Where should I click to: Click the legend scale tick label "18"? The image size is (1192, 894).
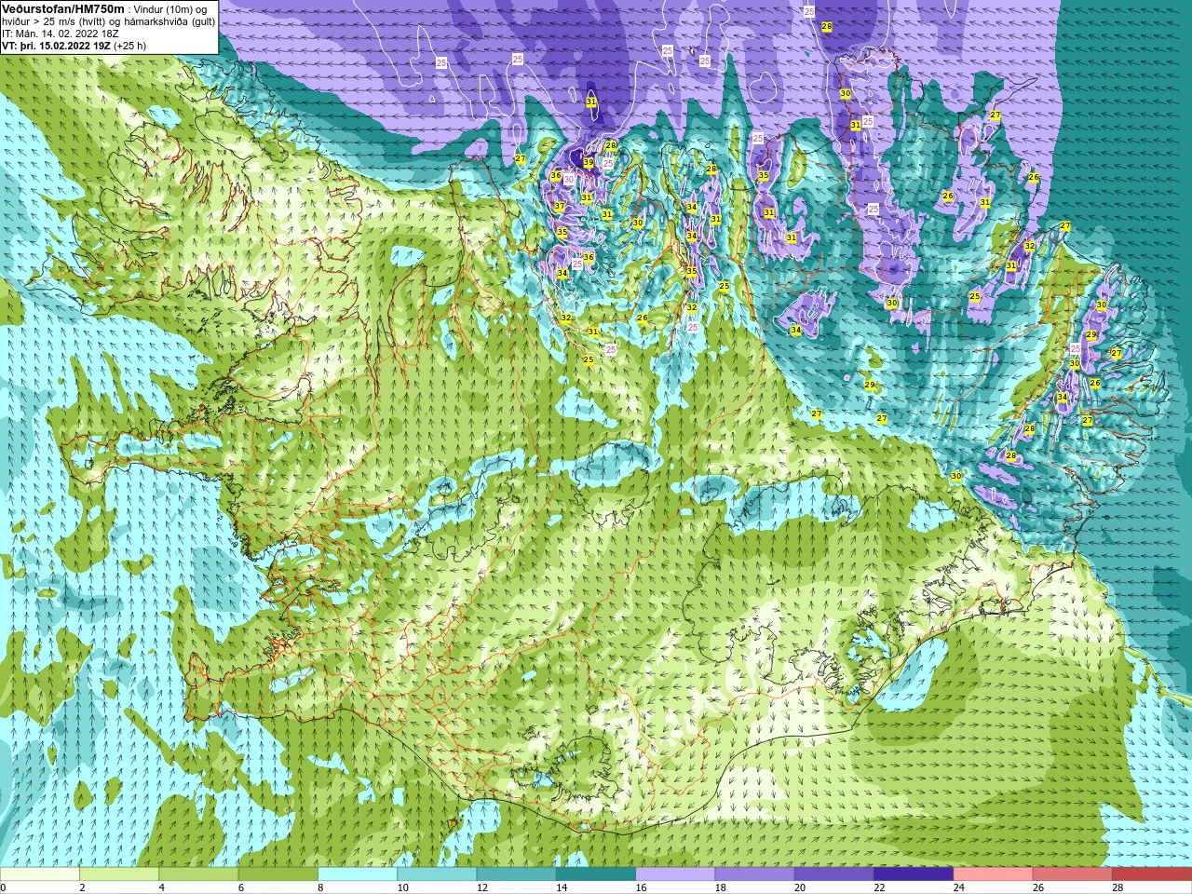(x=721, y=887)
